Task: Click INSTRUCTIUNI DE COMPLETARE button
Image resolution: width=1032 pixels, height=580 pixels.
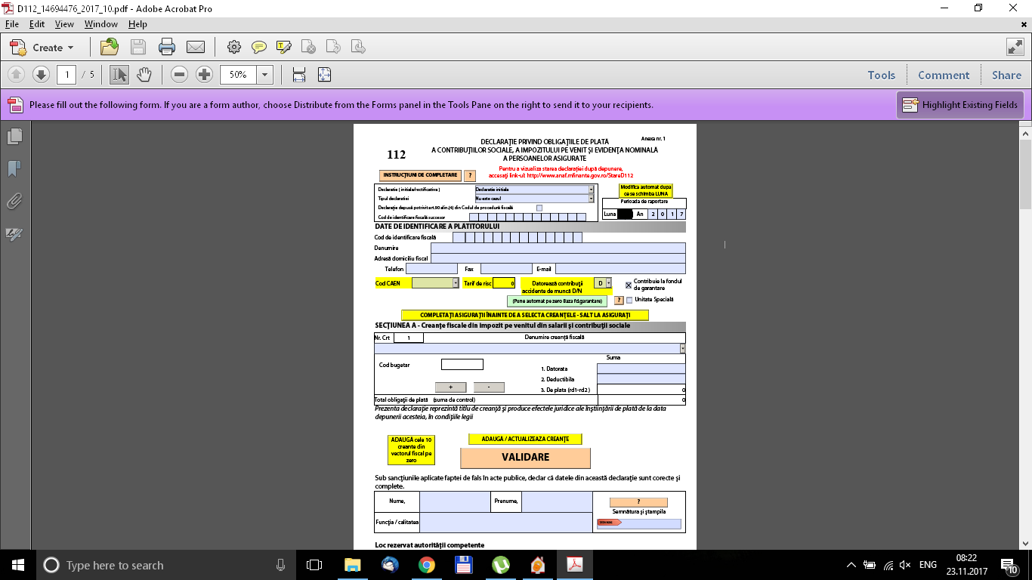Action: point(420,175)
